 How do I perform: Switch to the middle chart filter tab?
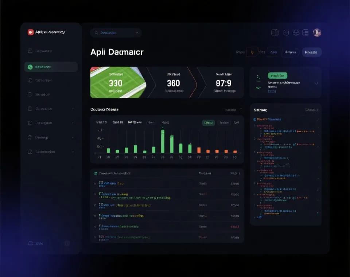pyautogui.click(x=223, y=123)
